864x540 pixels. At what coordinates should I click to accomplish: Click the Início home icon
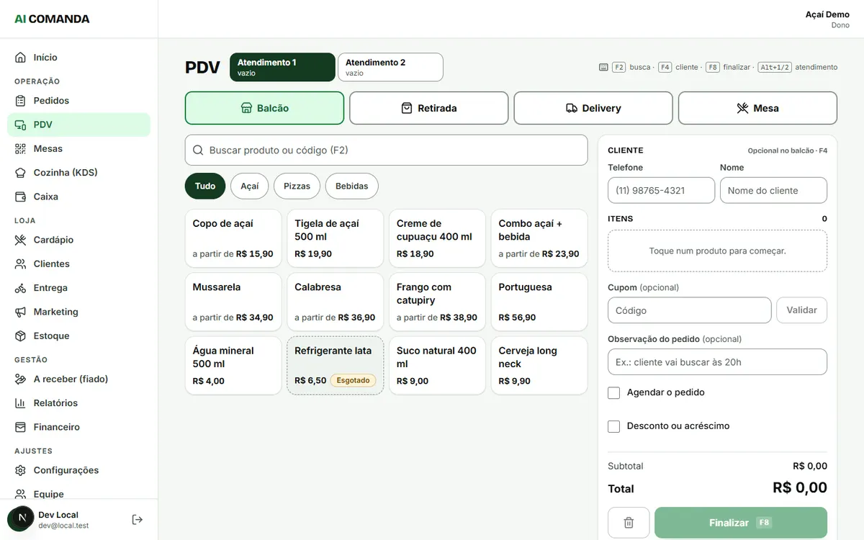(20, 58)
